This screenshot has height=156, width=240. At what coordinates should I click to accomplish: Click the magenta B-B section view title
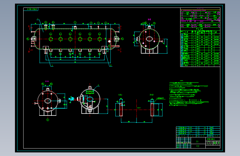[149, 19]
